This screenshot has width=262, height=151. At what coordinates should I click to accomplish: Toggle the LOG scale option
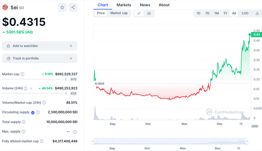(x=245, y=13)
